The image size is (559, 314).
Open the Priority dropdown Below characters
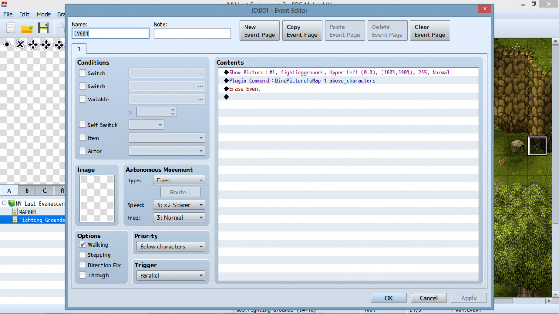pos(170,247)
